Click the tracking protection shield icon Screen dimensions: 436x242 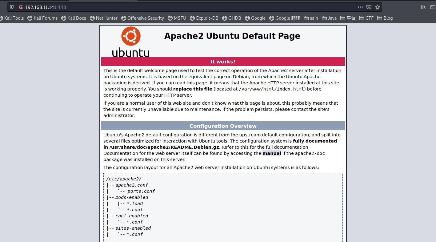point(12,7)
